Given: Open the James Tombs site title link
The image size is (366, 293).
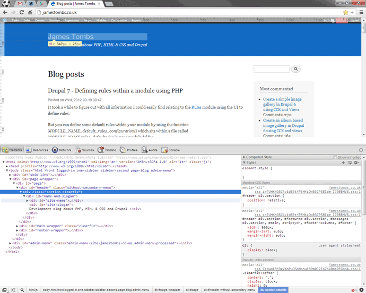Looking at the screenshot, I should click(71, 37).
